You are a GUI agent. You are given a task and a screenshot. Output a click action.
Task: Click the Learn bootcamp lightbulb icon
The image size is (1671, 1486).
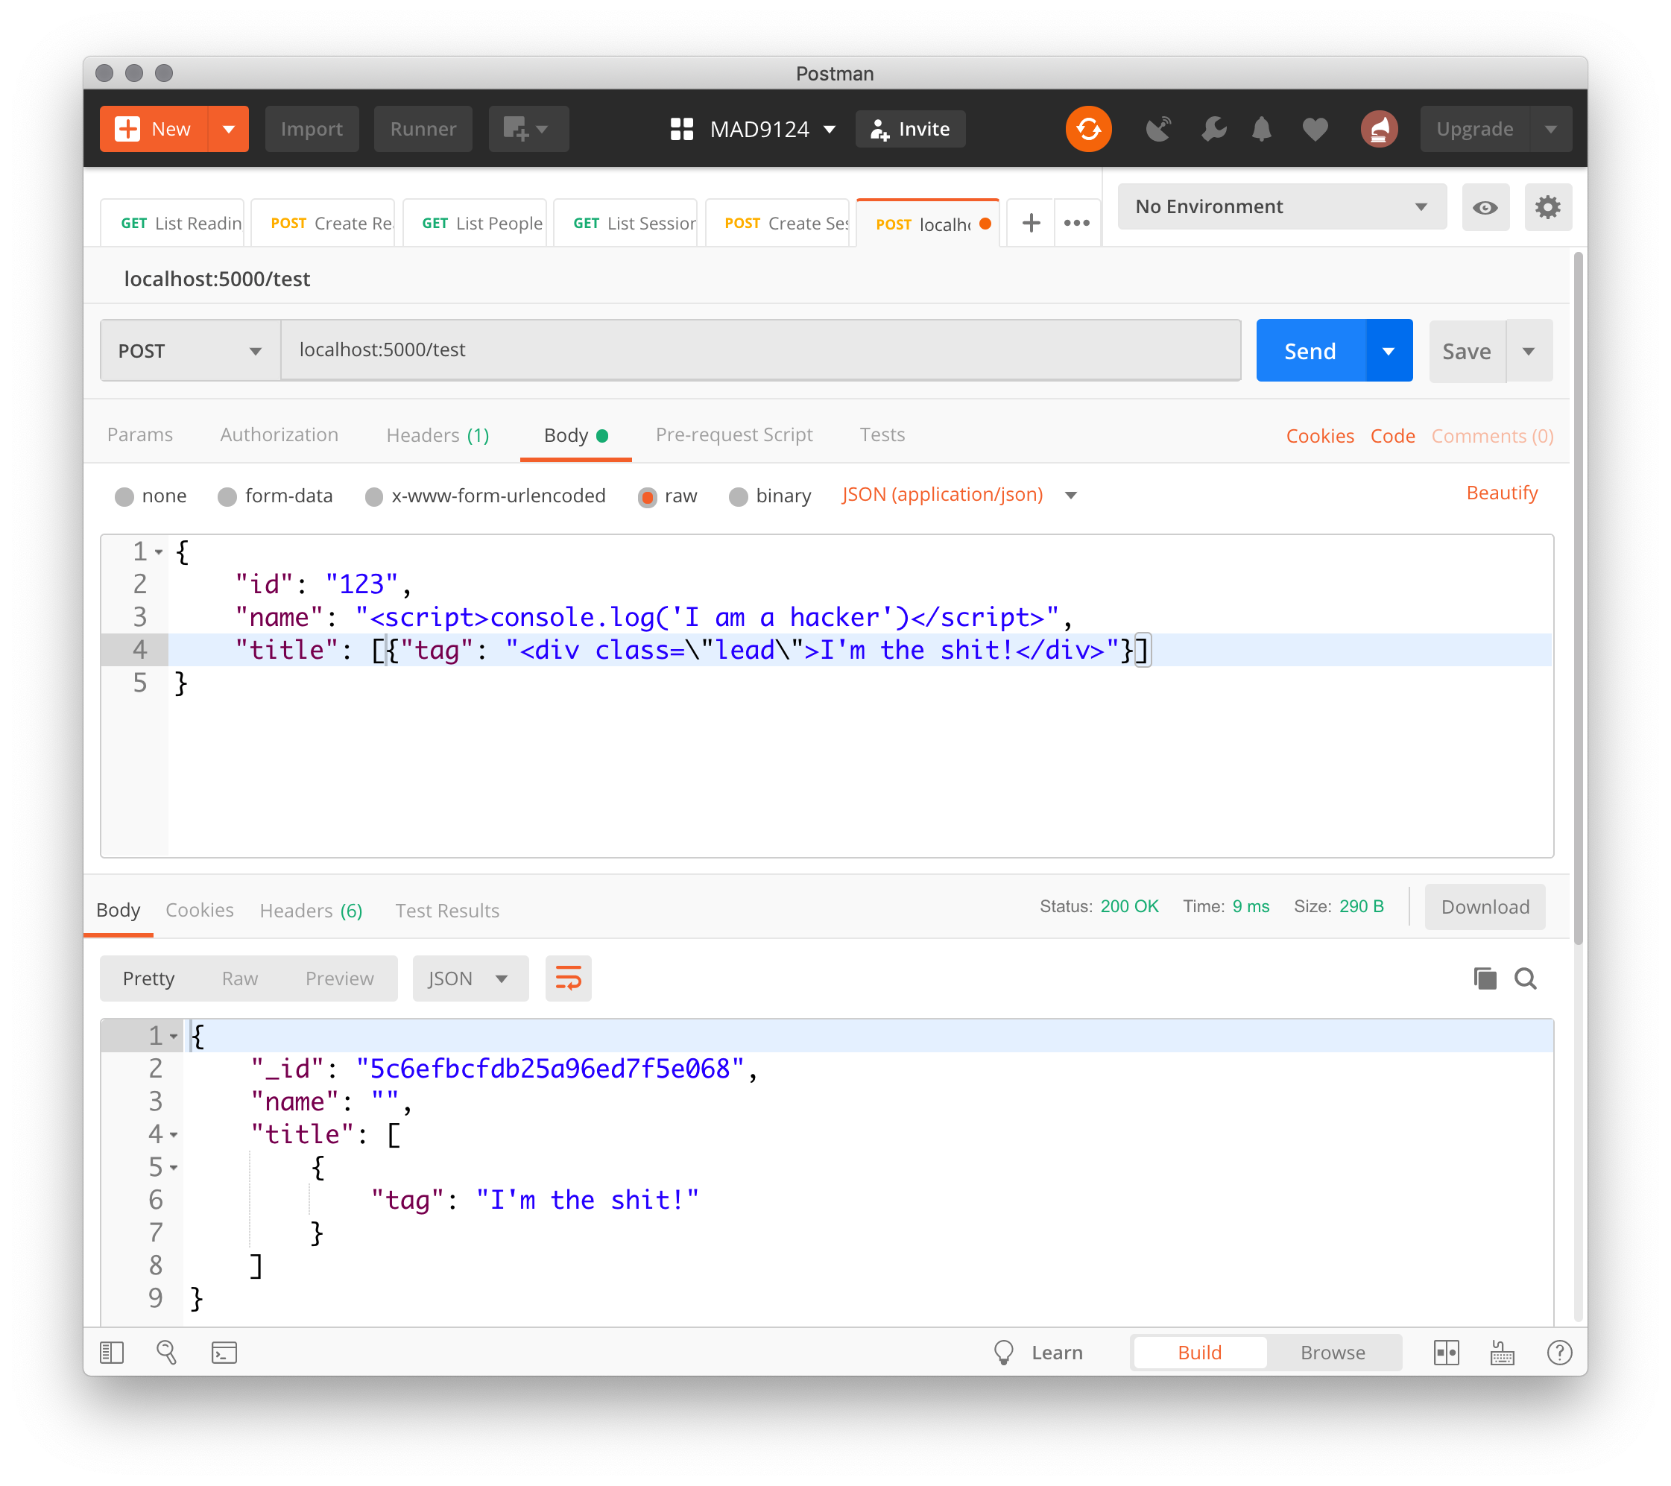pyautogui.click(x=1004, y=1353)
